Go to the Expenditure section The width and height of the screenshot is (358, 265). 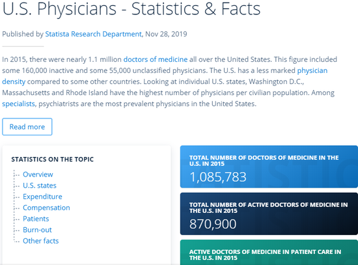click(x=42, y=197)
